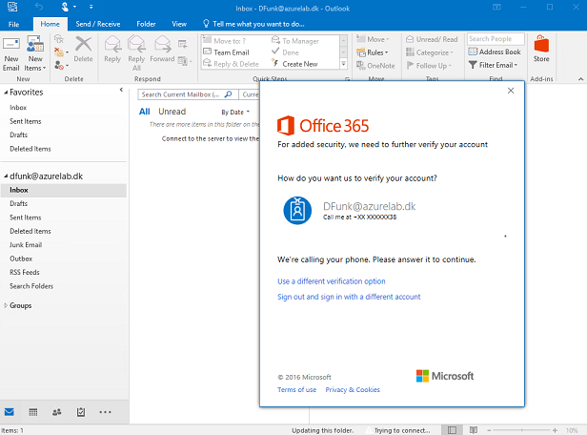
Task: Open the Filter Email dropdown
Action: click(x=493, y=65)
